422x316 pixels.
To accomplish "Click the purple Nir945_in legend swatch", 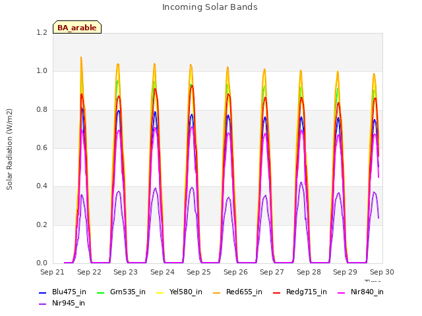I will coord(42,304).
